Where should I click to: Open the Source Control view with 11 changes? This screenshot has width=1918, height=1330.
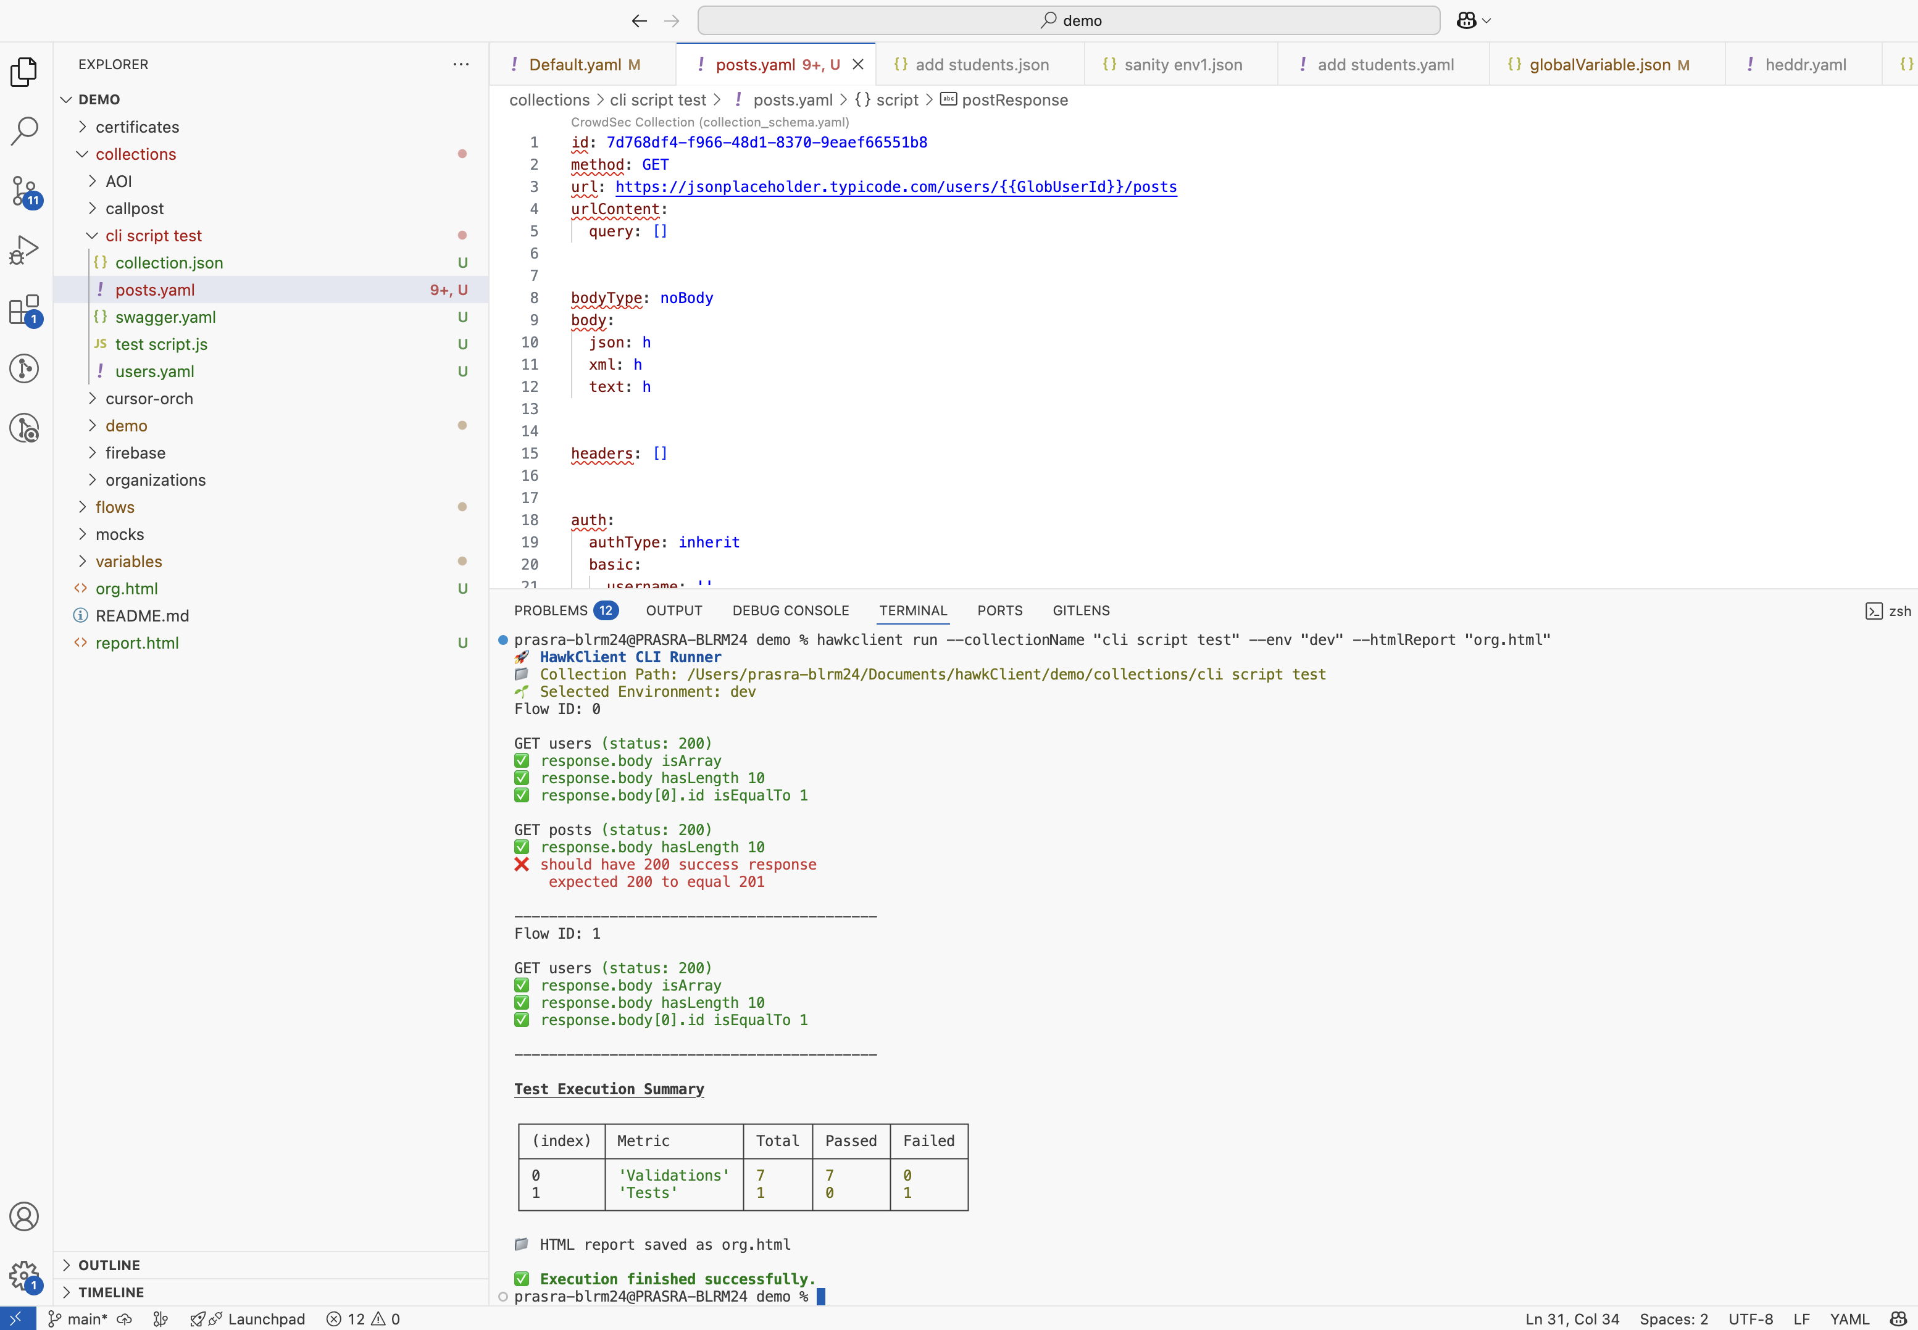click(24, 191)
